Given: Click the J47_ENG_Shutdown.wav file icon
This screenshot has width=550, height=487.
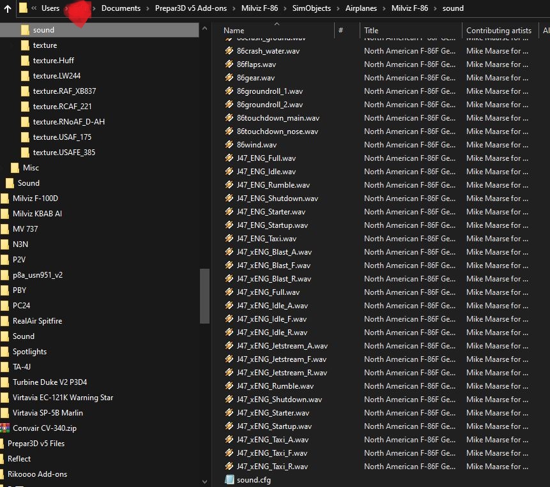Looking at the screenshot, I should click(229, 198).
